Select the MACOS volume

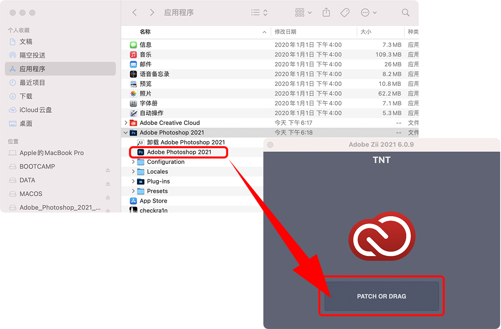31,194
